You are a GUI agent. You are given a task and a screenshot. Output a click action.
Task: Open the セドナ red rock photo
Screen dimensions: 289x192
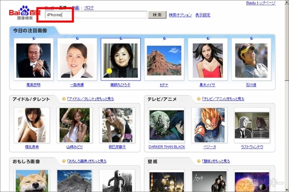[x=164, y=60]
